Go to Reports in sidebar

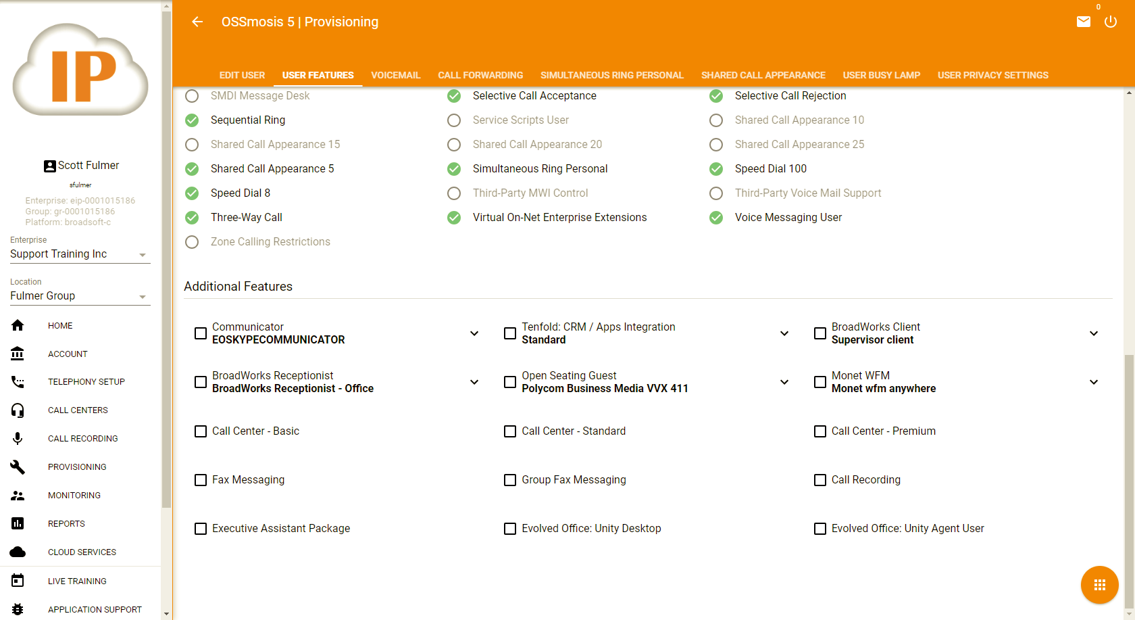66,524
